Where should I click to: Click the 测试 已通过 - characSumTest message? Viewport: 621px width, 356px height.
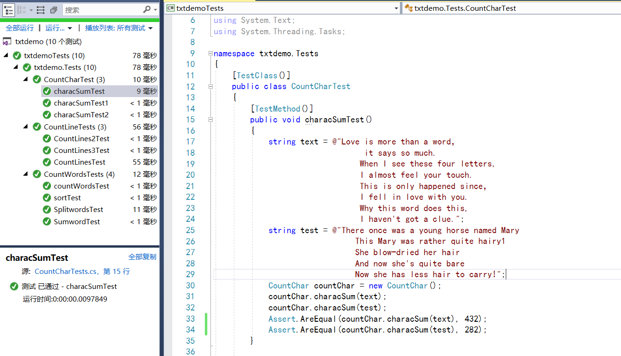coord(69,287)
